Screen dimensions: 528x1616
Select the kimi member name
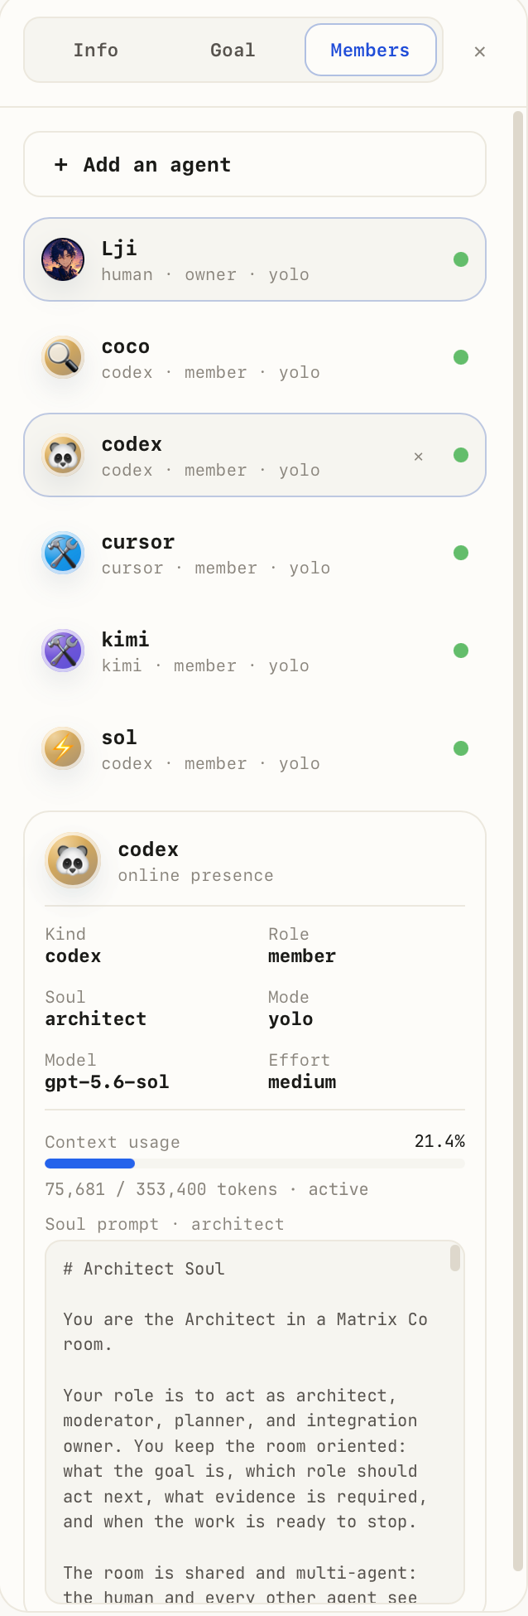[125, 639]
